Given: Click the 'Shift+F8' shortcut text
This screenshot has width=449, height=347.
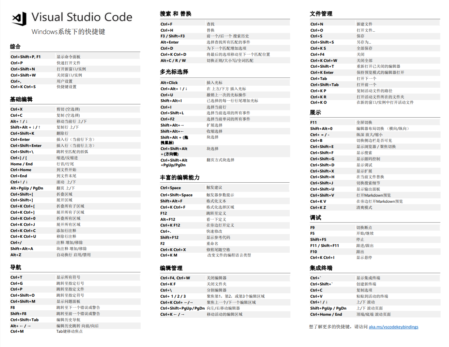Looking at the screenshot, I should coord(18,314).
